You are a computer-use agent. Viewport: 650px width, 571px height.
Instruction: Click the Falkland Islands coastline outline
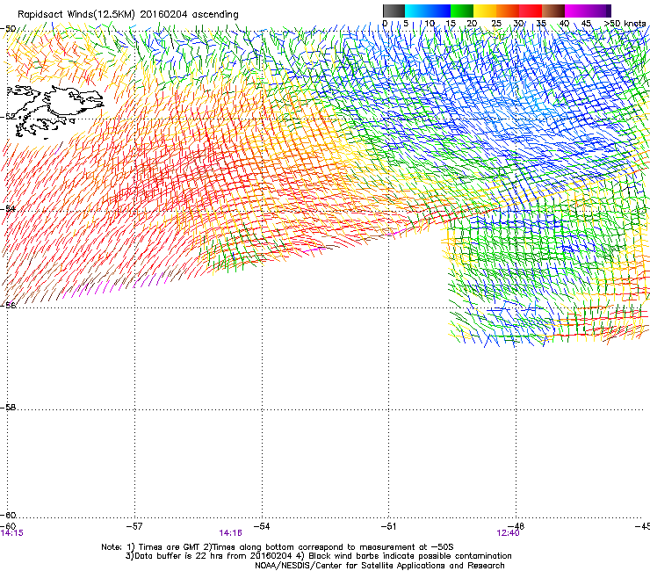[54, 111]
